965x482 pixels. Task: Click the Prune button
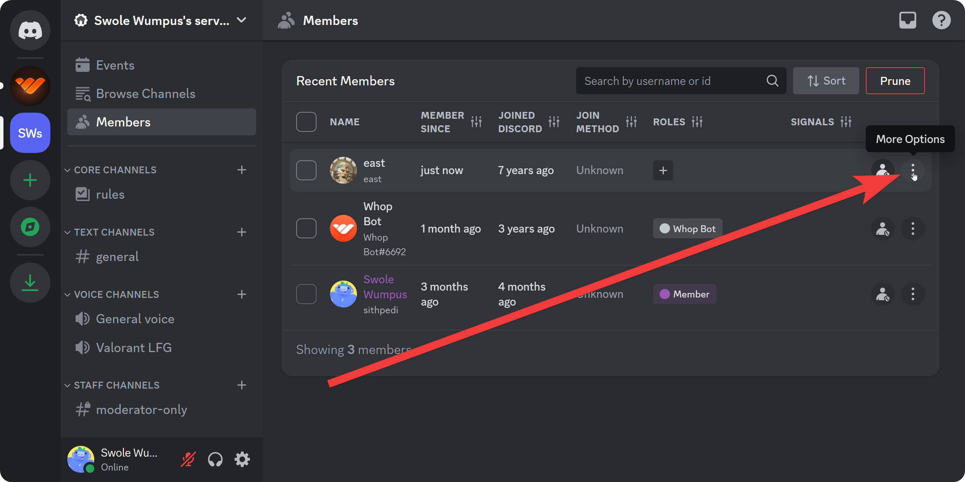coord(895,81)
